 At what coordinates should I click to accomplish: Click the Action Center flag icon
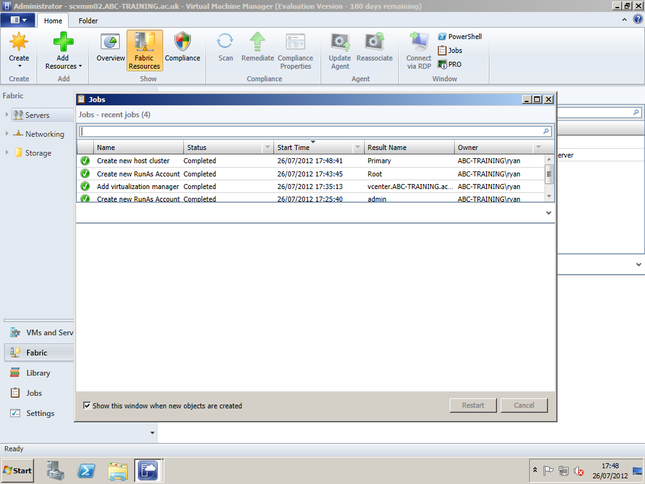point(549,470)
